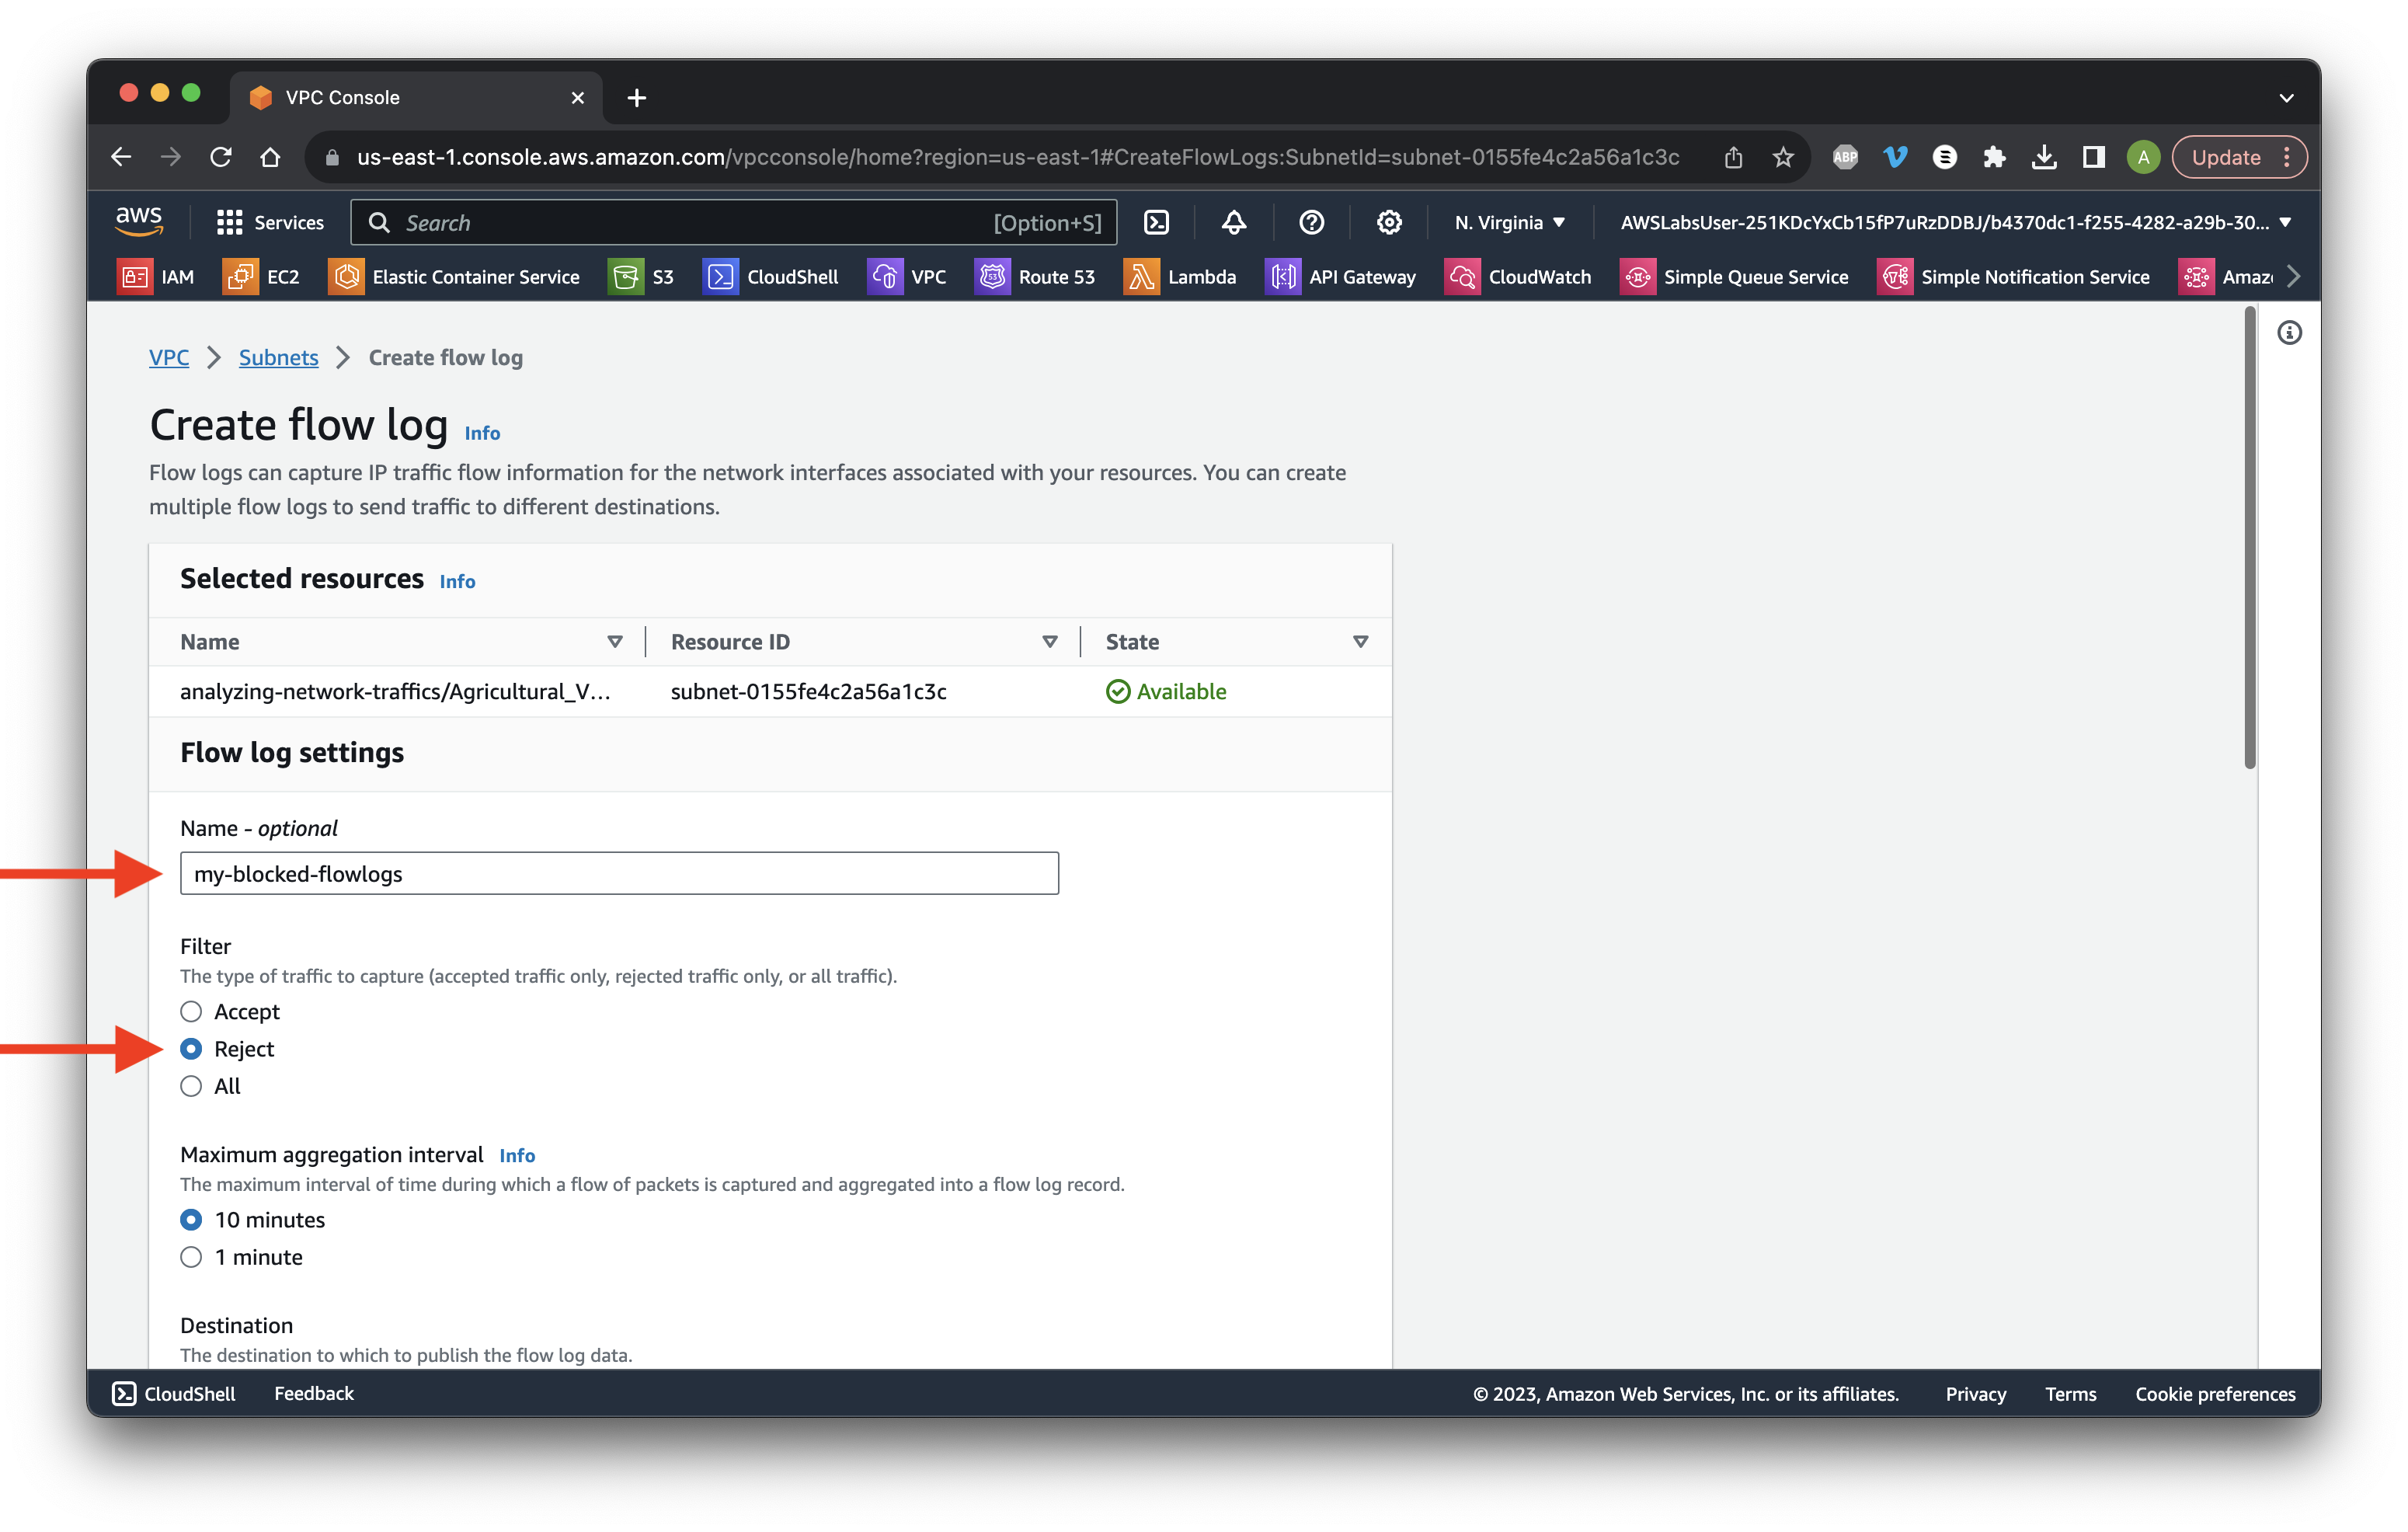Open the EC2 service shortcut
Screen dimensions: 2408x1532
click(x=262, y=277)
